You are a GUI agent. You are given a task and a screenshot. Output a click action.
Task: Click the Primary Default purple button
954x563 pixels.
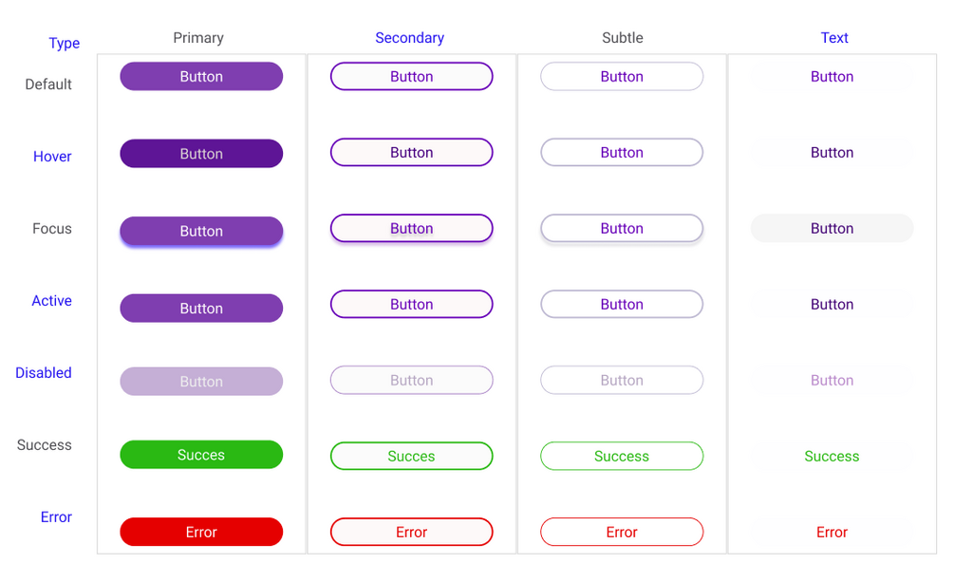pyautogui.click(x=201, y=77)
